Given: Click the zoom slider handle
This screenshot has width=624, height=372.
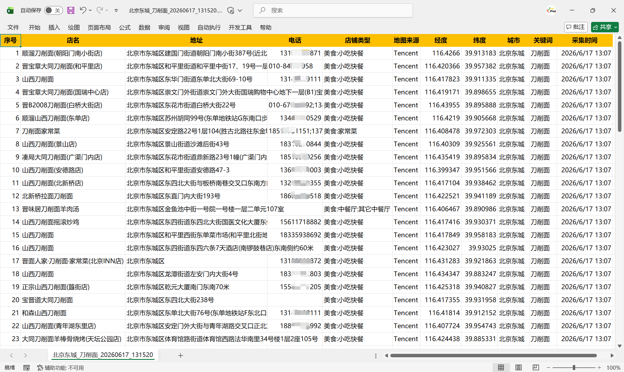Looking at the screenshot, I should point(574,367).
